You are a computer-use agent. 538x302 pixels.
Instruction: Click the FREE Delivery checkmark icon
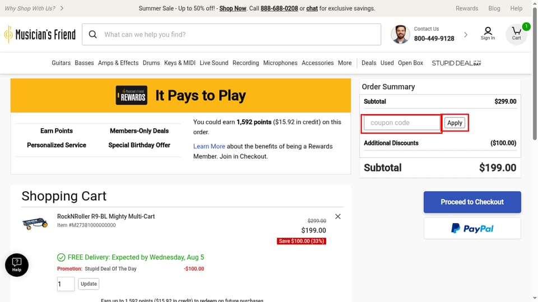click(61, 257)
